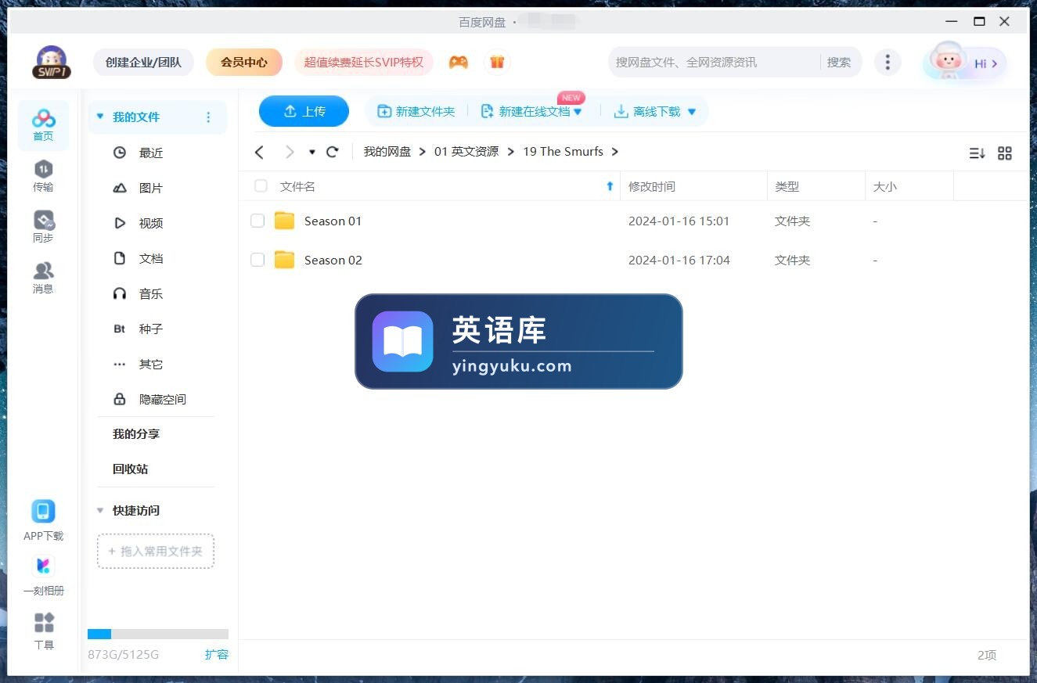Open the three-dot more options menu

887,63
